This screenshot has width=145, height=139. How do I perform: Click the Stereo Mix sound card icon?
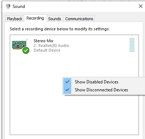21,46
